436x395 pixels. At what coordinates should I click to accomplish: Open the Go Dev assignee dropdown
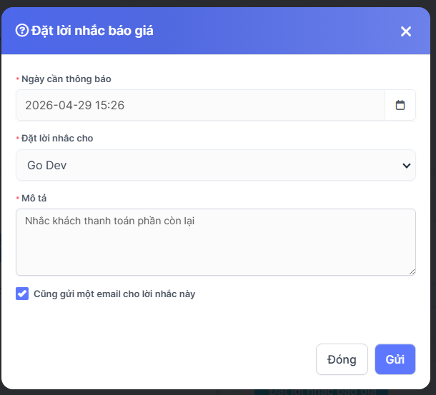tap(214, 165)
